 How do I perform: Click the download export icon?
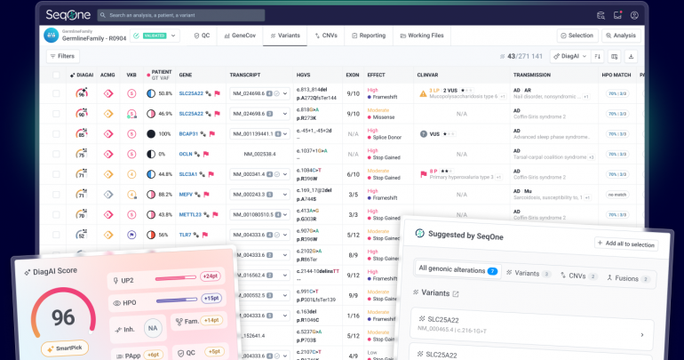click(x=631, y=56)
